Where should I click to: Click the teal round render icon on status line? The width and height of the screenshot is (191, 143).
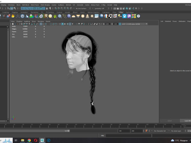[x=127, y=8]
